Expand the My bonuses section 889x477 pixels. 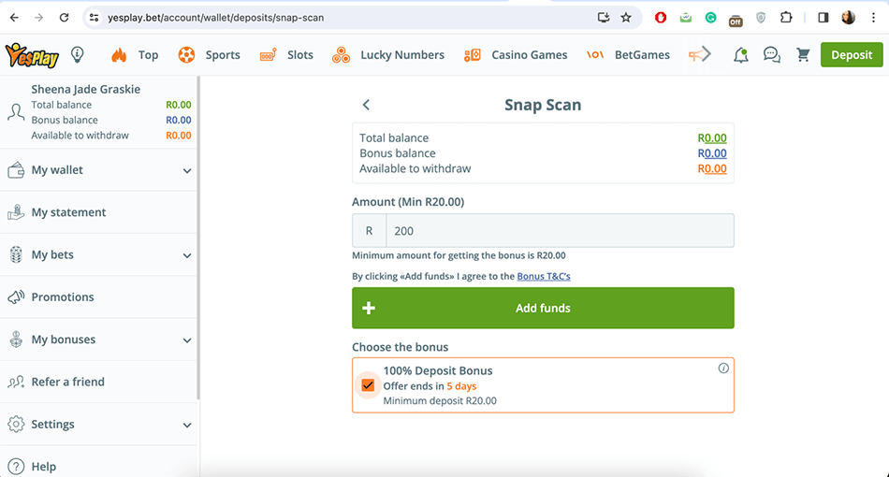click(x=98, y=340)
